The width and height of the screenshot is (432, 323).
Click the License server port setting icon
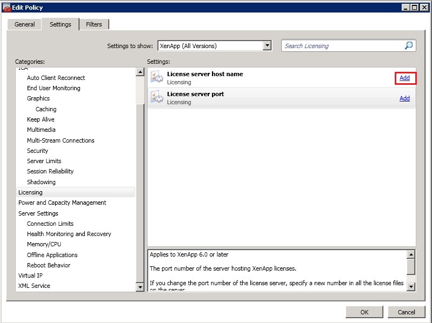tap(157, 98)
